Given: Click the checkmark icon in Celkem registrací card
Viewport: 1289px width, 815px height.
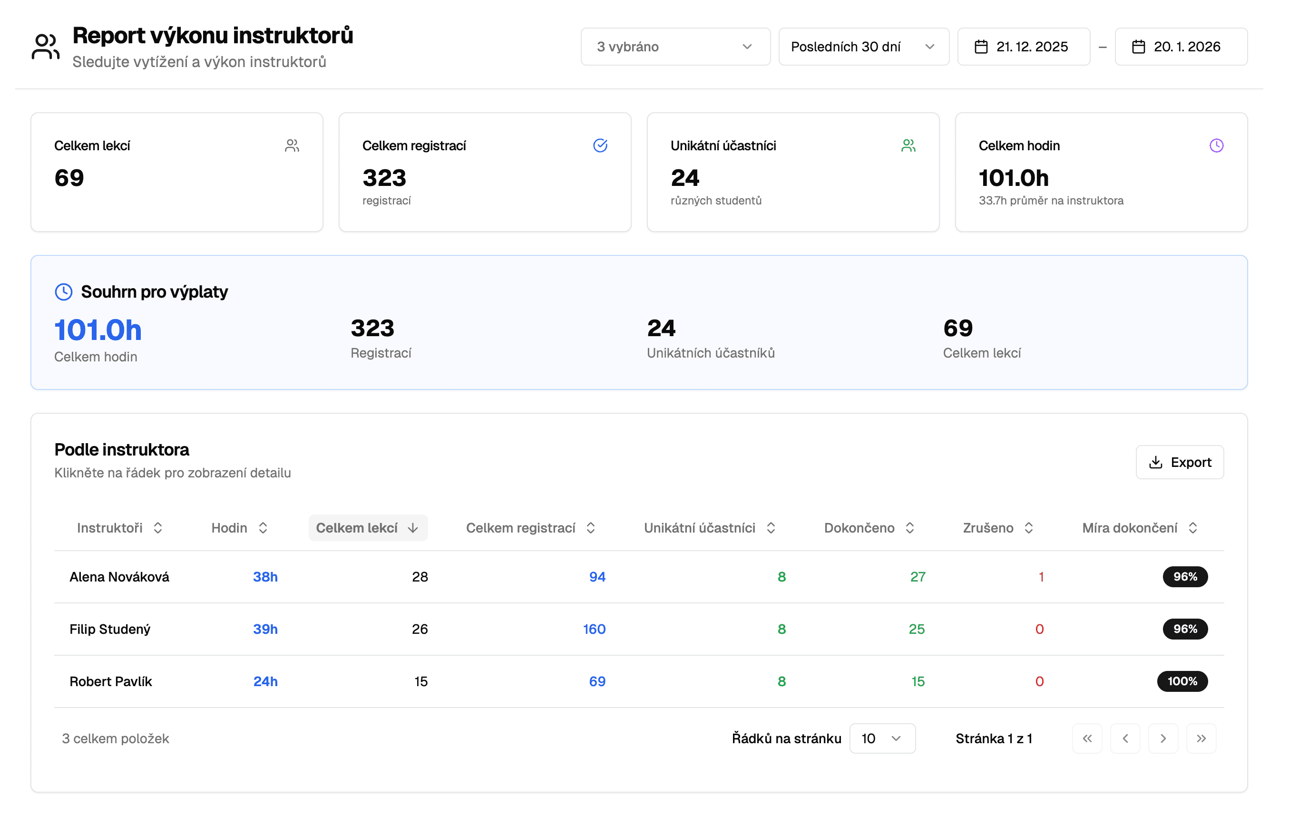Looking at the screenshot, I should pyautogui.click(x=600, y=146).
